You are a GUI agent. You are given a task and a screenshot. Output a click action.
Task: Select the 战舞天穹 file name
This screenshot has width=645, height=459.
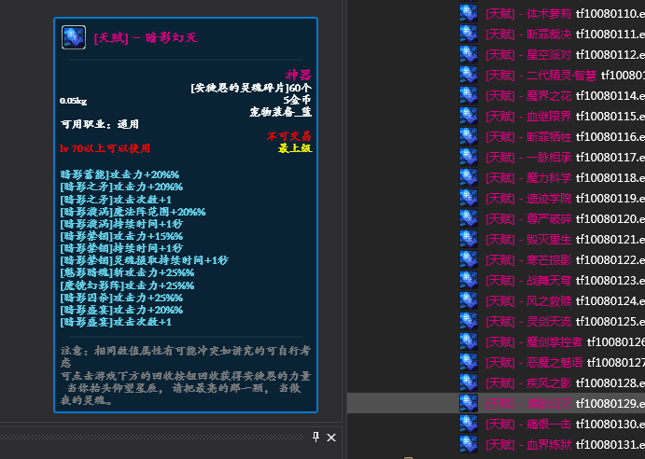pos(610,281)
